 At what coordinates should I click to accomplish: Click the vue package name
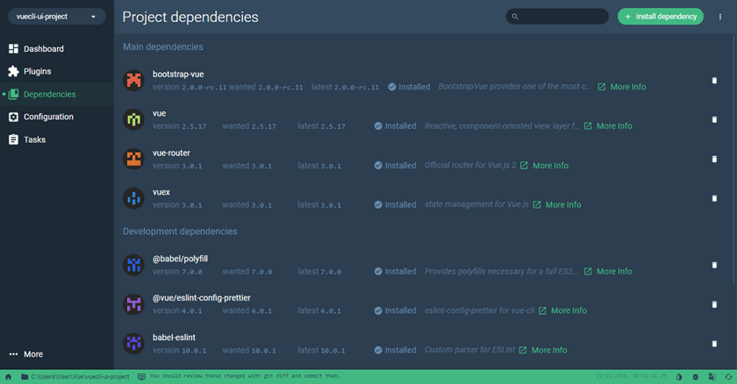click(160, 114)
